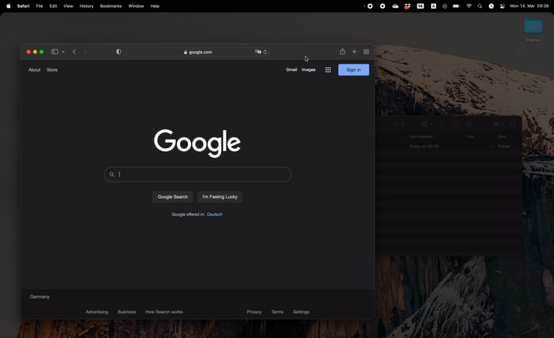The height and width of the screenshot is (338, 554).
Task: Open How Search works link
Action: [164, 312]
